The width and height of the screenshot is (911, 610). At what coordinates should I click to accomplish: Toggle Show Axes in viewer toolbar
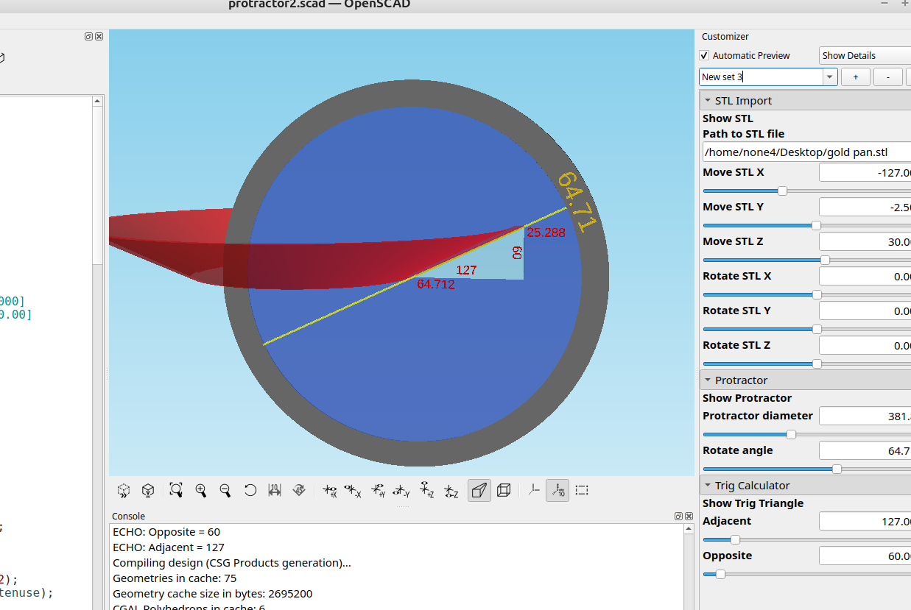(533, 490)
